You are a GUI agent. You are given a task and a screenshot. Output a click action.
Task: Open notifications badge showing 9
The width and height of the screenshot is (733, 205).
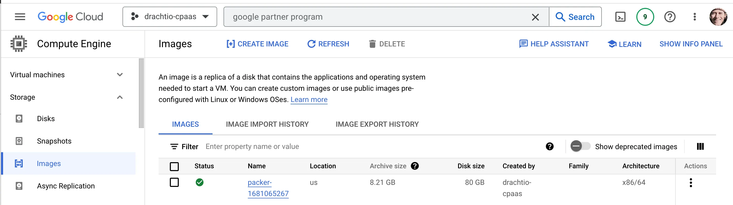point(645,17)
